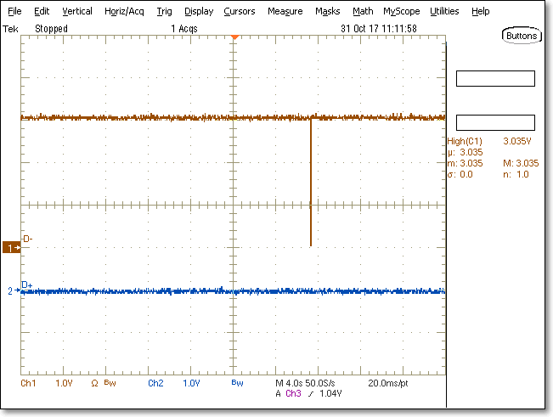Screen dimensions: 553x417
Task: Click the D+ waveform label
Action: 27,285
